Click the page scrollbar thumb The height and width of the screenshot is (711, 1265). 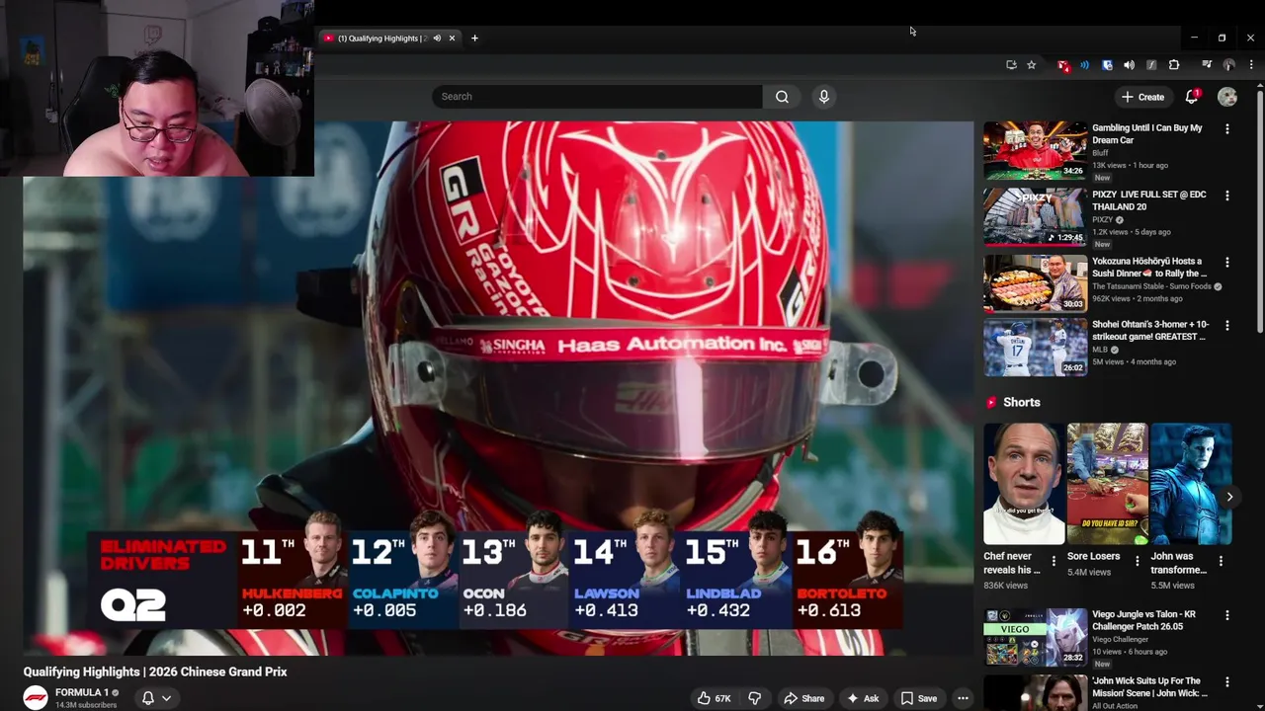(1260, 212)
